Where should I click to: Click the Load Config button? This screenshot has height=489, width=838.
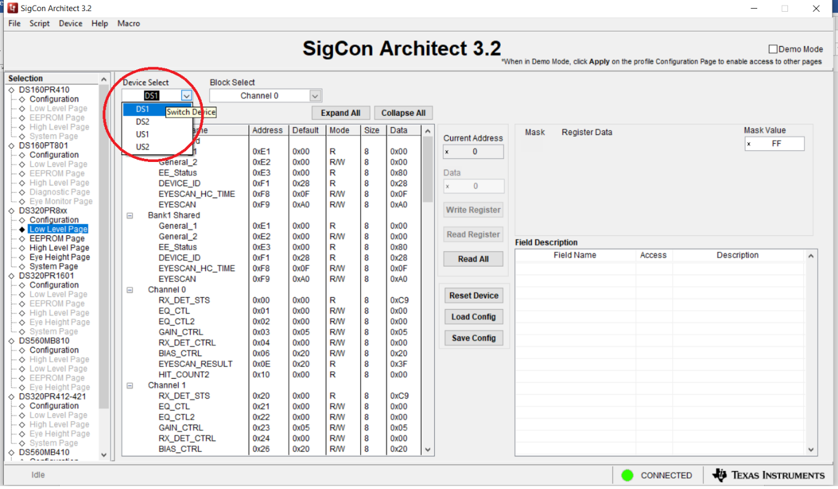tap(474, 317)
